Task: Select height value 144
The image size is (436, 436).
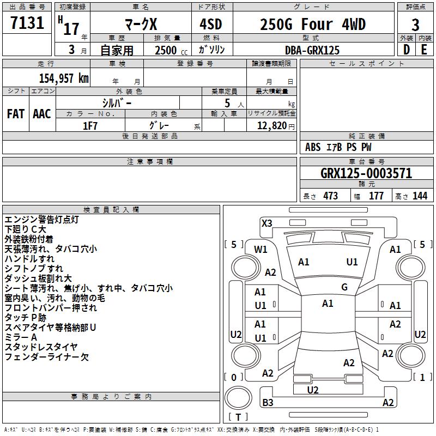Action: point(420,196)
